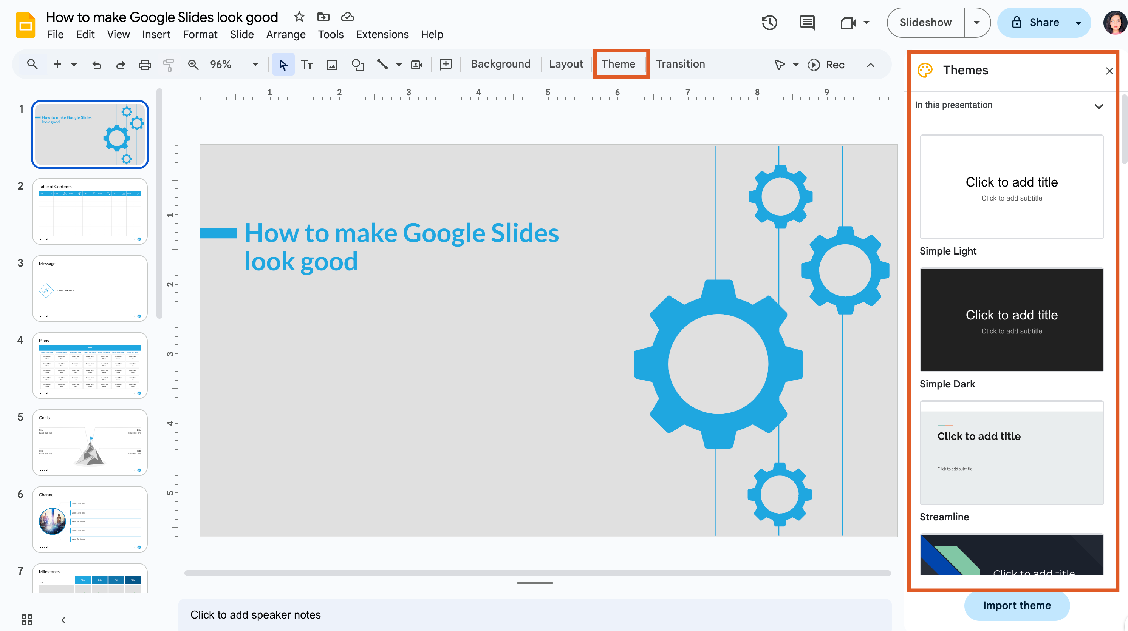
Task: Open Slideshow options dropdown arrow
Action: [977, 22]
